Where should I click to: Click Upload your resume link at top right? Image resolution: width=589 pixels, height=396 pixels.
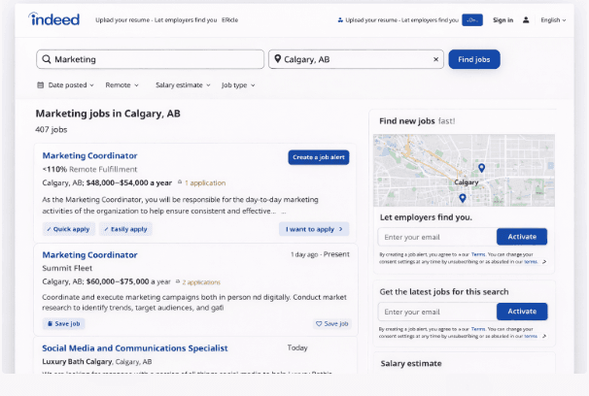click(401, 19)
